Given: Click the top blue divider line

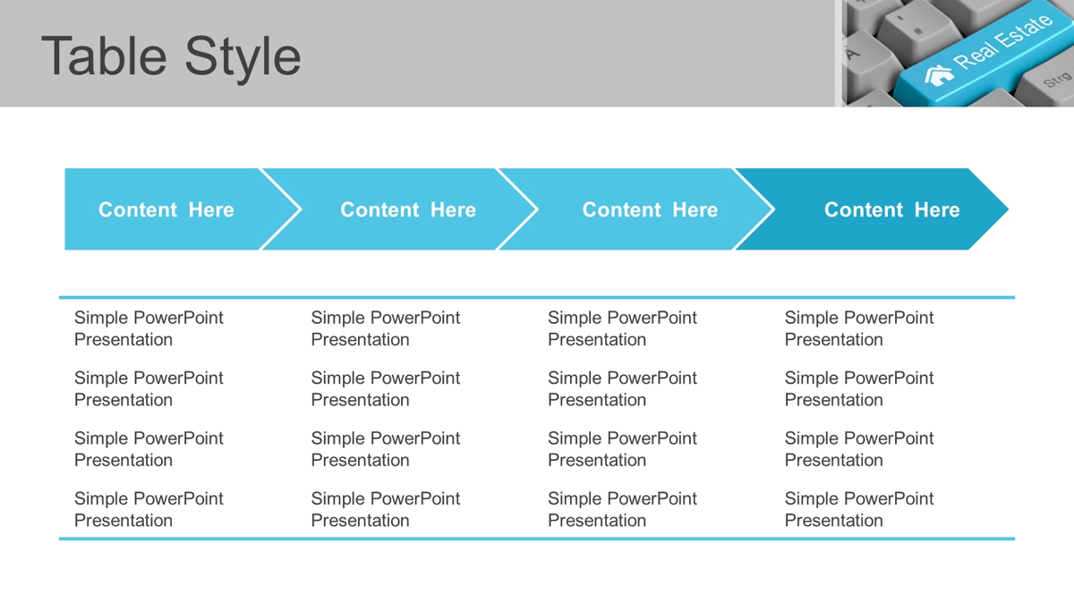Looking at the screenshot, I should [x=537, y=297].
